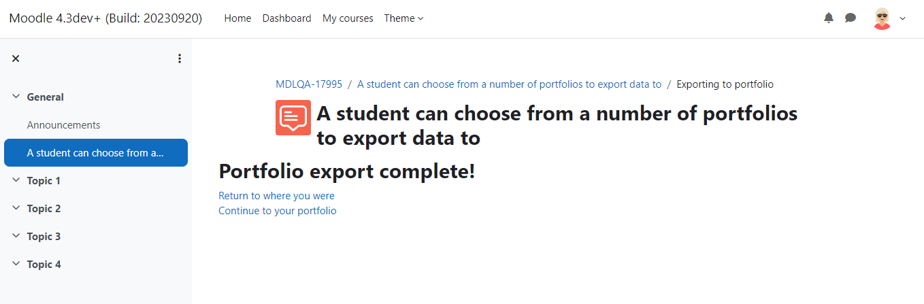This screenshot has height=304, width=924.
Task: Collapse the Topic 1 section chevron
Action: click(16, 180)
